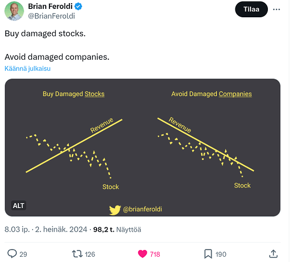This screenshot has width=291, height=262.
Task: Toggle the bookmark icon
Action: click(x=208, y=254)
